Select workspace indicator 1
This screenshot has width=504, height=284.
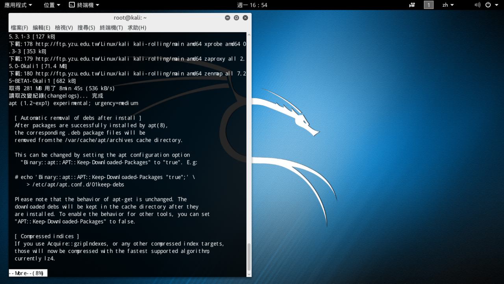[428, 5]
